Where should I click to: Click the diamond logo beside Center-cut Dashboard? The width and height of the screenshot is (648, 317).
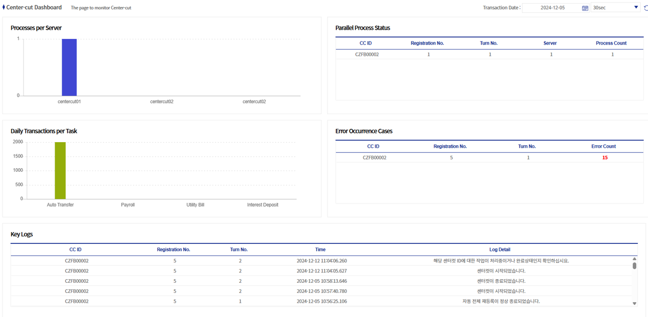(5, 7)
